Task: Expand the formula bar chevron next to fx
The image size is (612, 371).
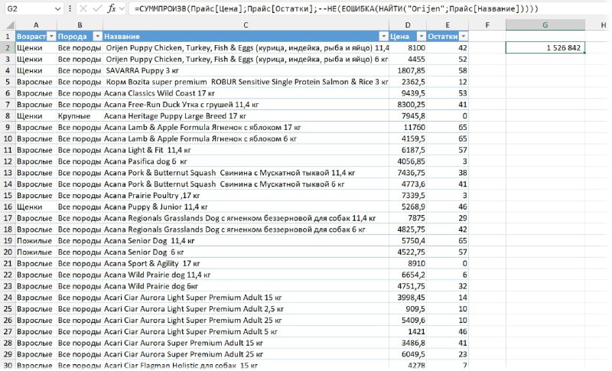Action: click(x=122, y=8)
